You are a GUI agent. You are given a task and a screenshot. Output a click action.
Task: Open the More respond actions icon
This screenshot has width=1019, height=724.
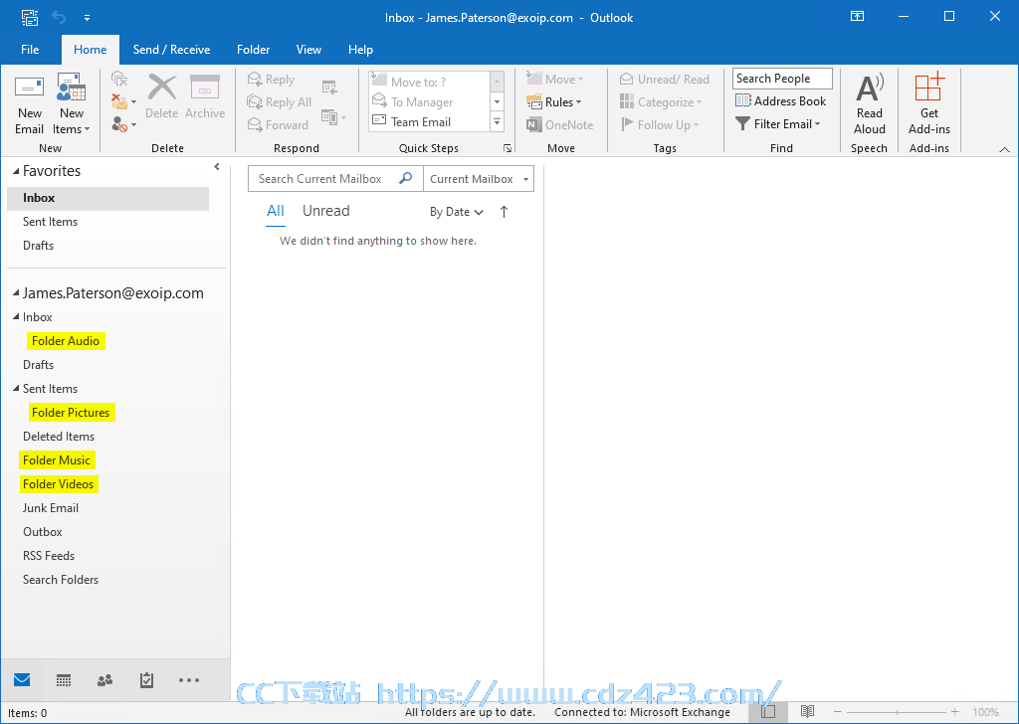point(333,117)
